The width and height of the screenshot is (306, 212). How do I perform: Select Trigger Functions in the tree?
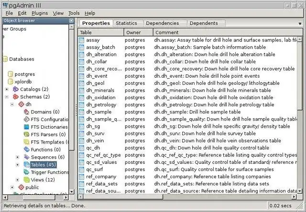[x=50, y=172]
